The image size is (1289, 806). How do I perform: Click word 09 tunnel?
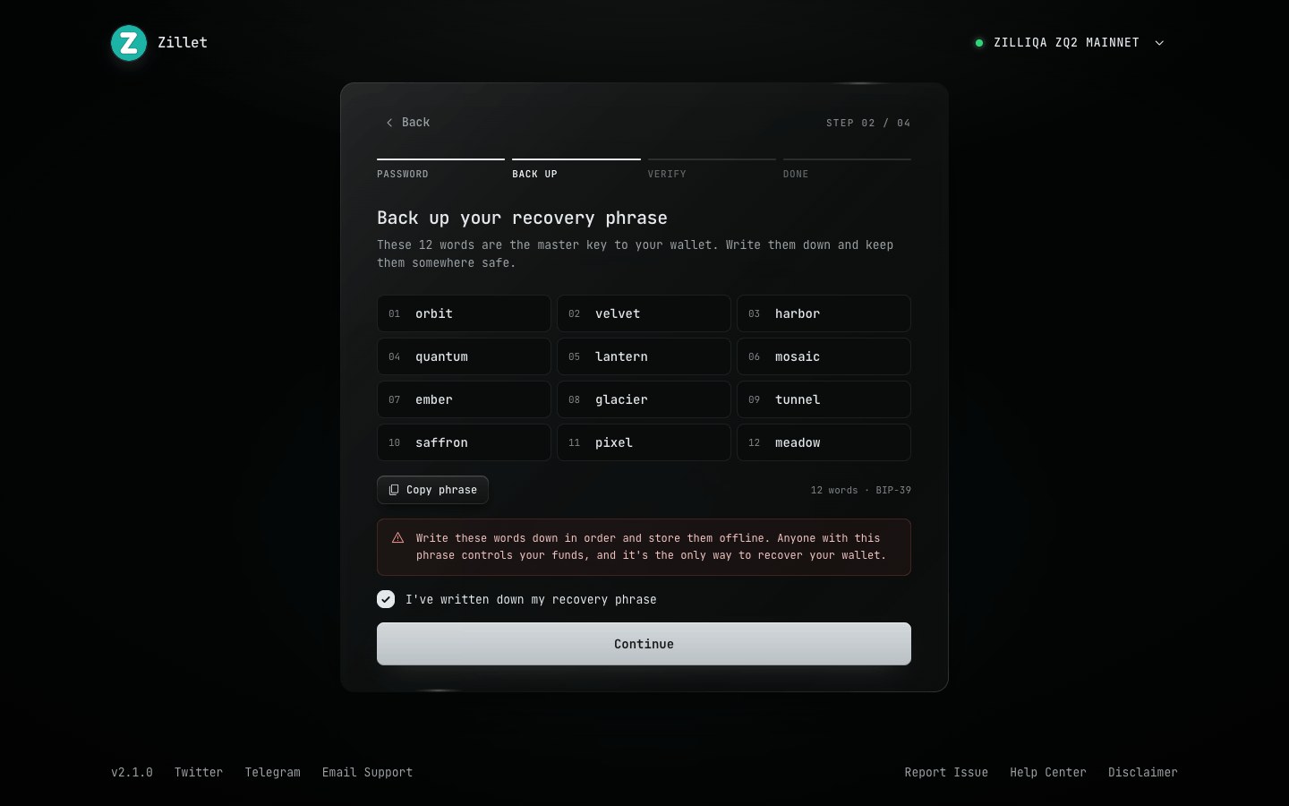click(824, 399)
